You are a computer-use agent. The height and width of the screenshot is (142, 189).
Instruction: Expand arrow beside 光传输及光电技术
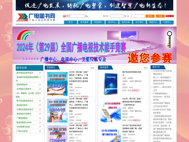tap(40, 89)
